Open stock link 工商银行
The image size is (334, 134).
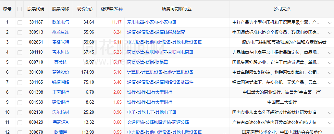61,92
